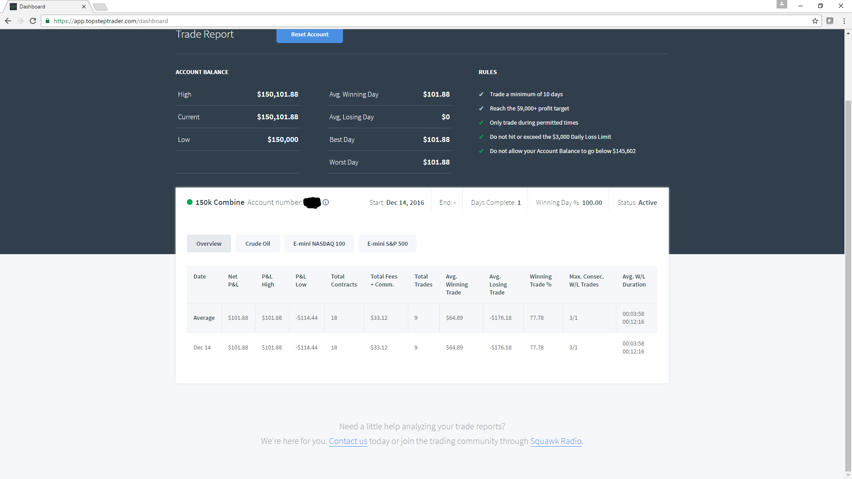Click the 'RULES' section heading

[x=488, y=72]
